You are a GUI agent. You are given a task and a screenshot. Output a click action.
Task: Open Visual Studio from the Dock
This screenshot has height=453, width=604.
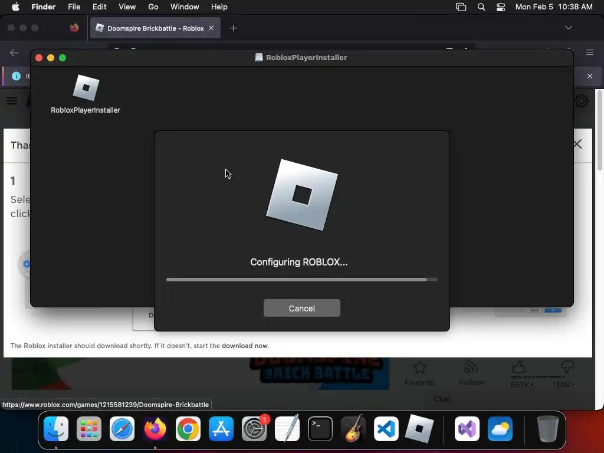click(467, 429)
